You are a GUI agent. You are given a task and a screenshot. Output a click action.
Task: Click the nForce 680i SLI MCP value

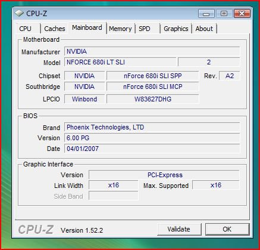[153, 87]
